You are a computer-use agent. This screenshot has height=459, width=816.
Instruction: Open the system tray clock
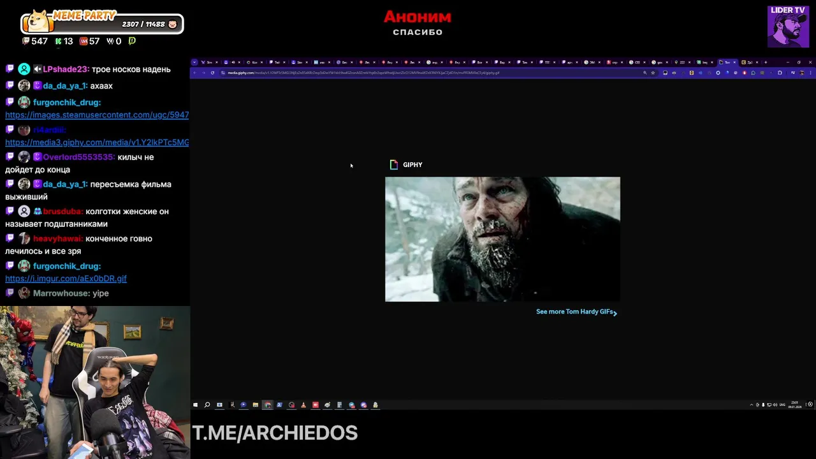(x=795, y=405)
